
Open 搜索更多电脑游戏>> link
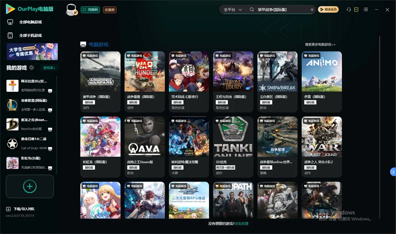pos(320,44)
